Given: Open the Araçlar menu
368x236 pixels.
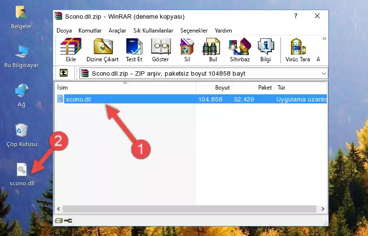Looking at the screenshot, I should (x=117, y=31).
